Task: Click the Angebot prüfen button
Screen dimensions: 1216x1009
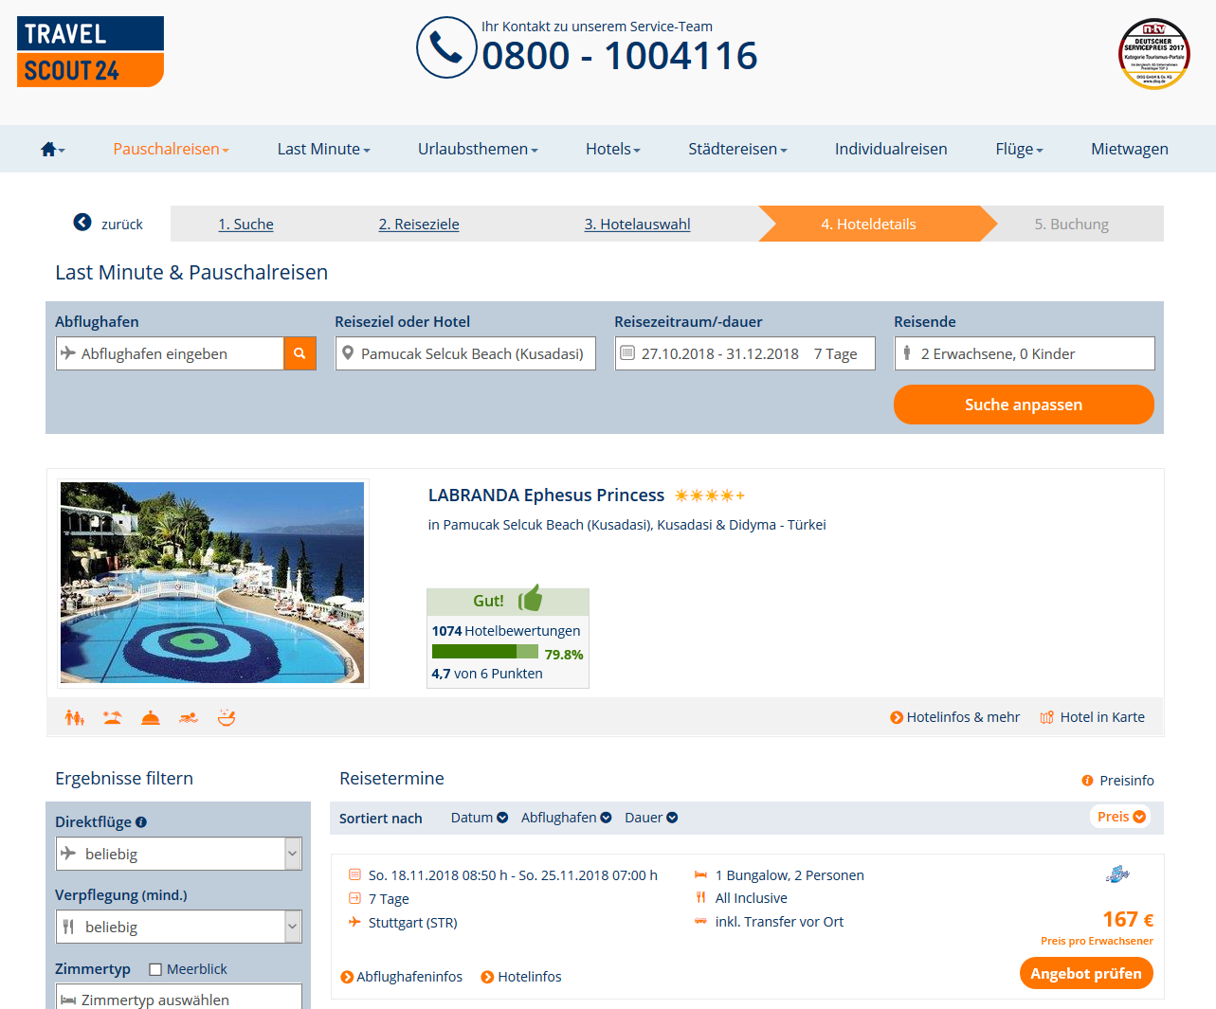Action: click(x=1086, y=973)
